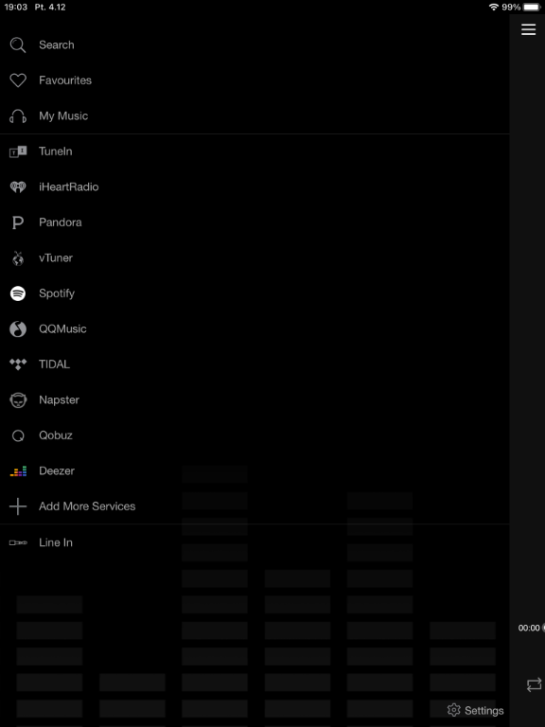This screenshot has width=545, height=727.
Task: Choose the iHeartRadio icon
Action: (x=18, y=186)
